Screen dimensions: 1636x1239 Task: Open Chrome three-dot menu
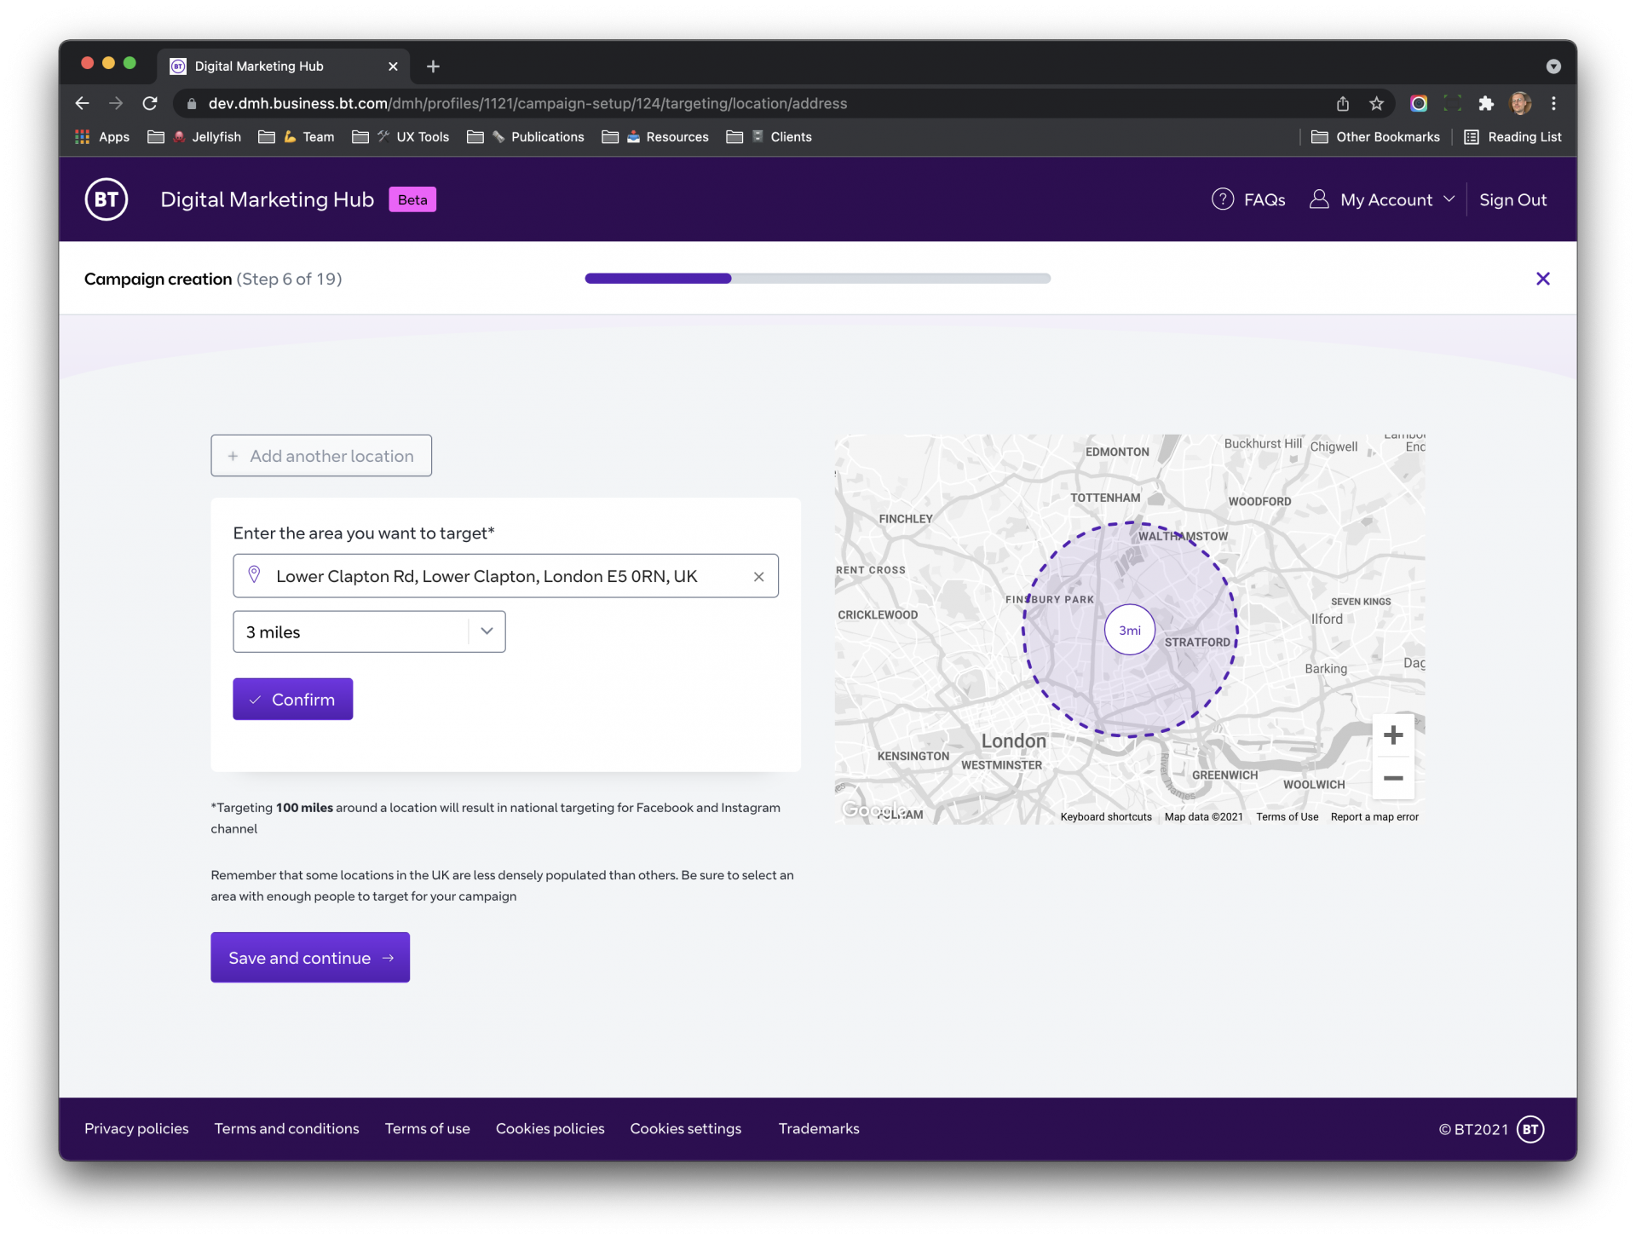pyautogui.click(x=1553, y=103)
